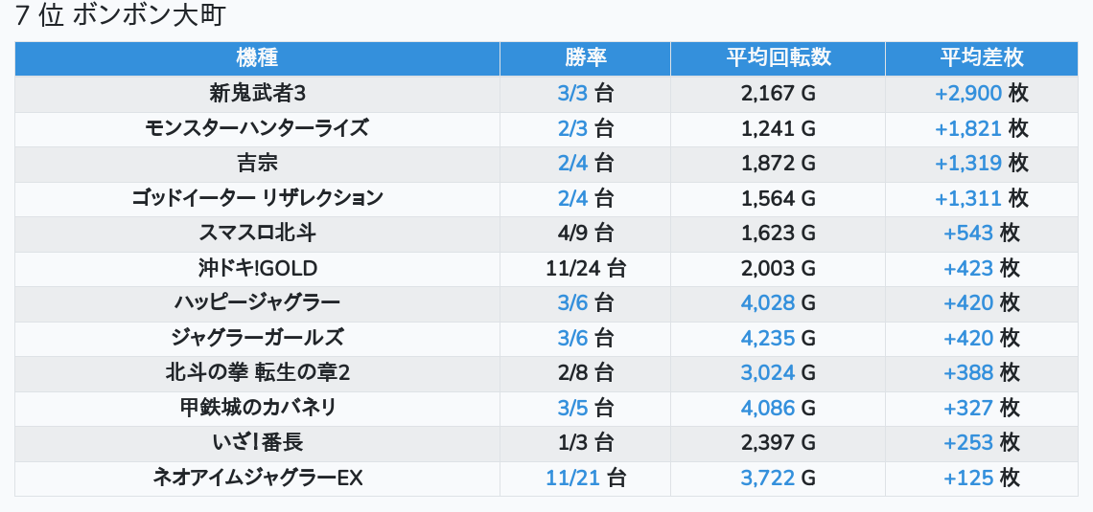Open the スマスロ北斗 machine entry
The image size is (1093, 512).
(x=257, y=233)
